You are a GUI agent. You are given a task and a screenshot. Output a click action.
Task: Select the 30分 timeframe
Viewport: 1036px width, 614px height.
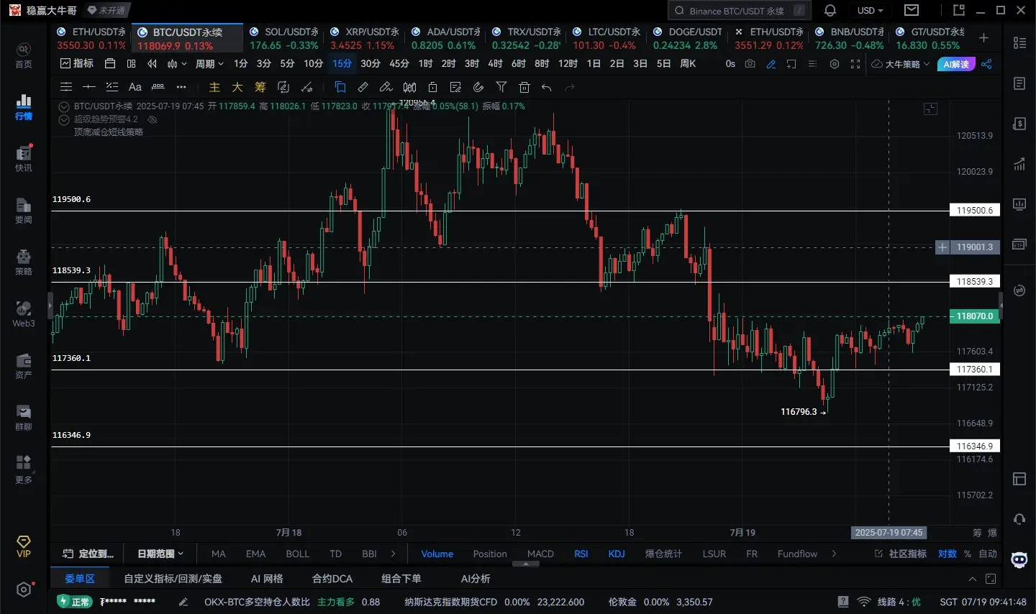[371, 64]
